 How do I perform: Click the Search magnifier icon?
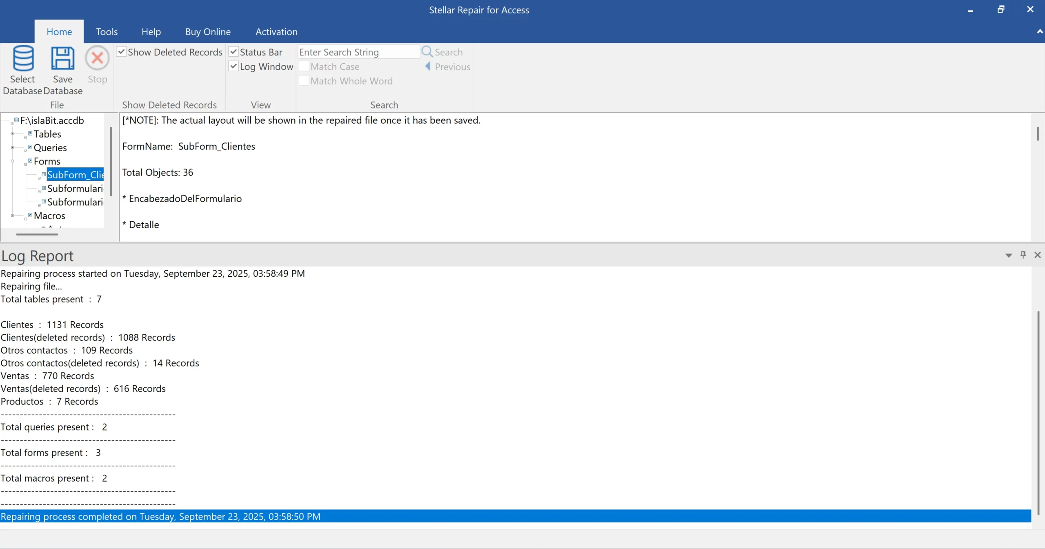point(427,52)
